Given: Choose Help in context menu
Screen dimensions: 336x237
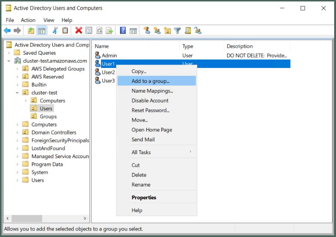Looking at the screenshot, I should pyautogui.click(x=157, y=210).
